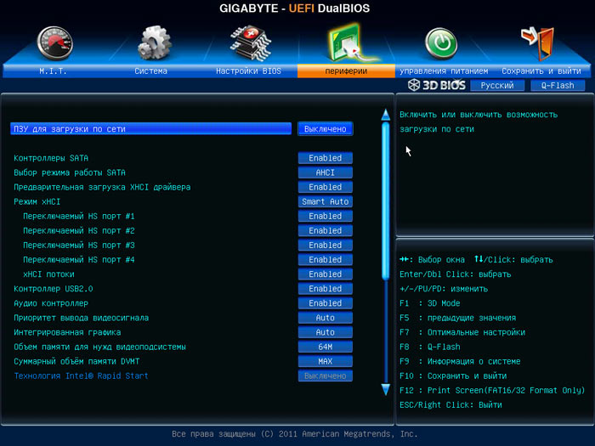Click F9 Информация о системе hint
This screenshot has height=446, width=595.
coord(460,361)
